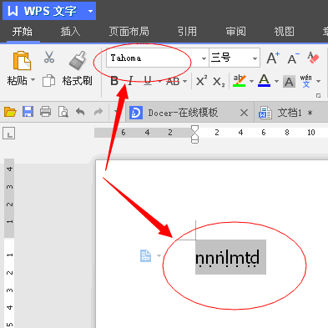Switch to the 页面布局 ribbon tab

(129, 32)
